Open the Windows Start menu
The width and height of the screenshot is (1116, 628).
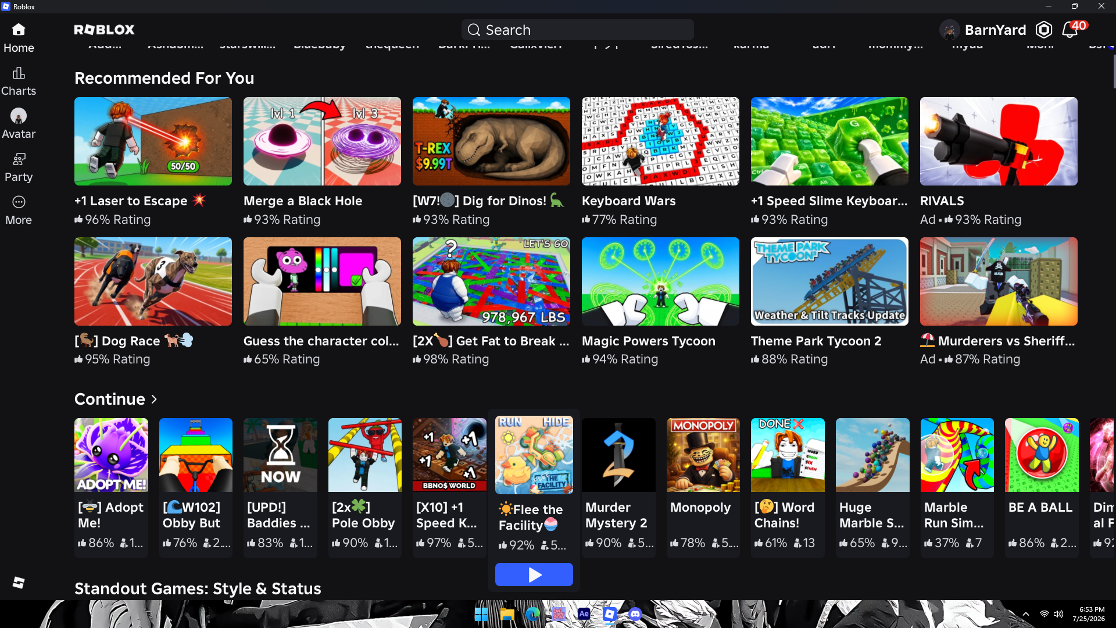point(481,614)
